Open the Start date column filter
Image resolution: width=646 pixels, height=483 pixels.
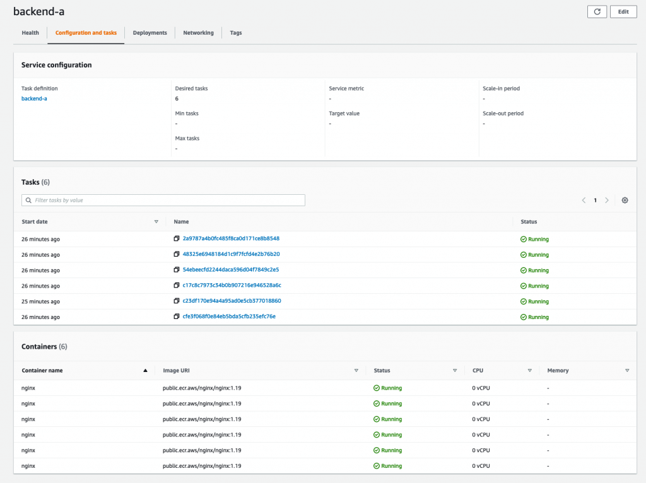[156, 221]
